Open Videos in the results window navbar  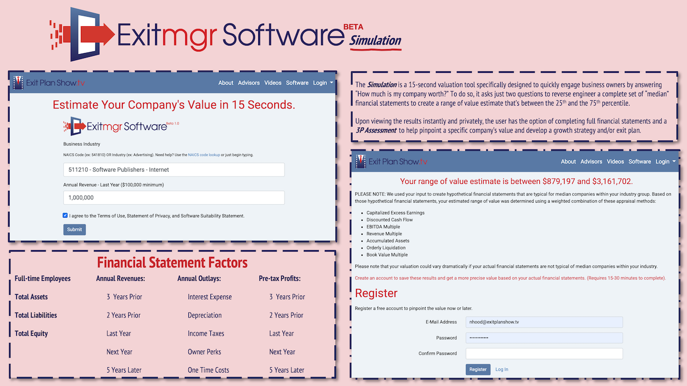[x=615, y=161]
